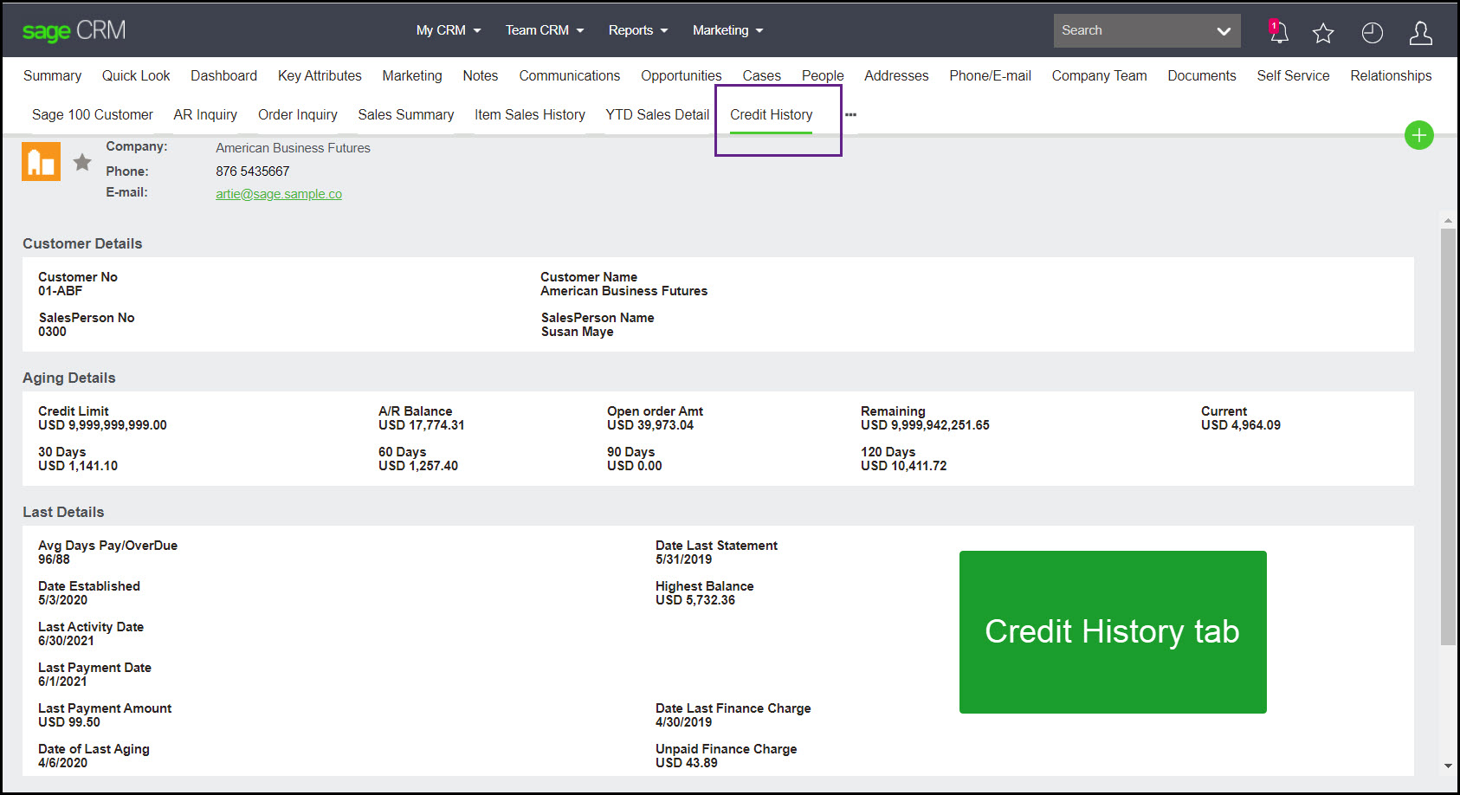Open recent items with the clock icon

[1372, 31]
